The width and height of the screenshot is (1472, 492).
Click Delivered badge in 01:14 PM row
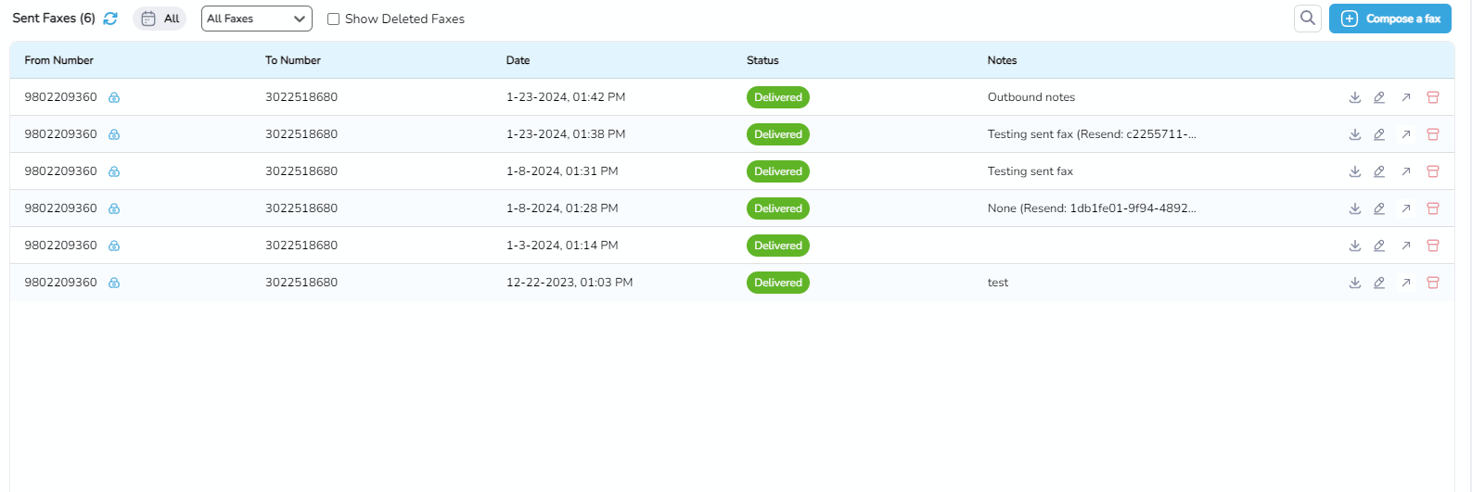point(778,246)
